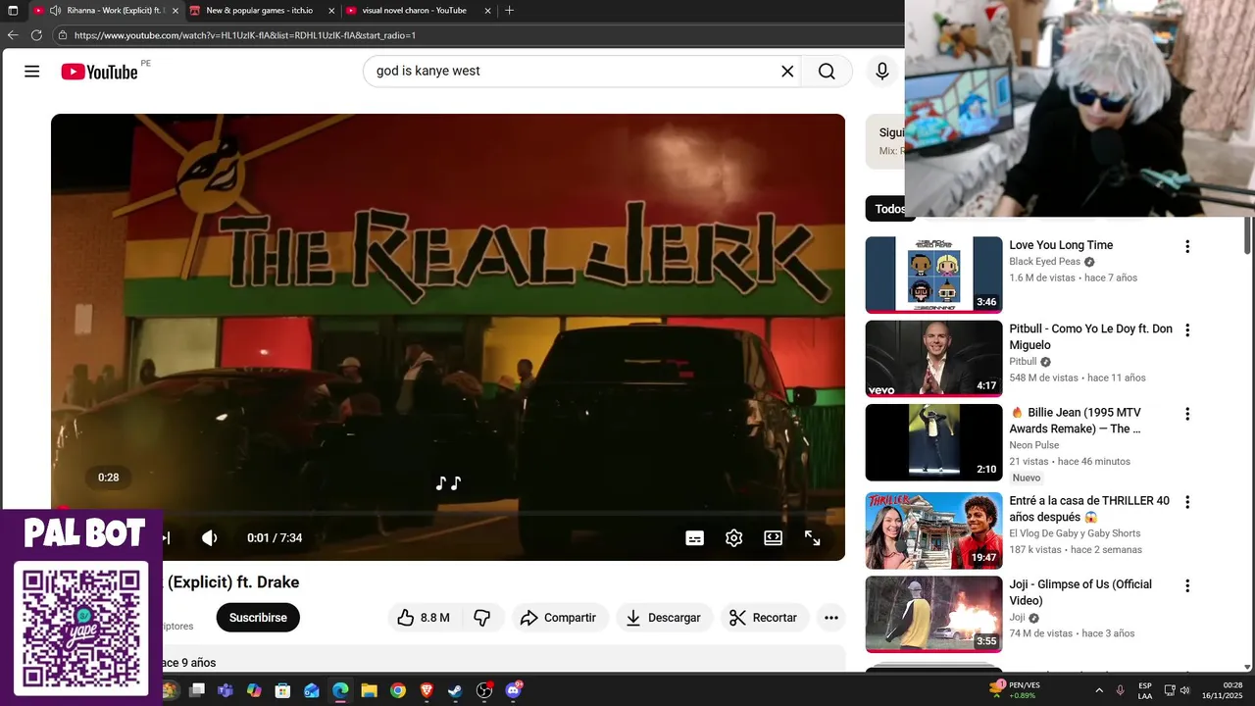Expand the system tray hidden icons chevron
This screenshot has height=706, width=1255.
(x=1098, y=690)
